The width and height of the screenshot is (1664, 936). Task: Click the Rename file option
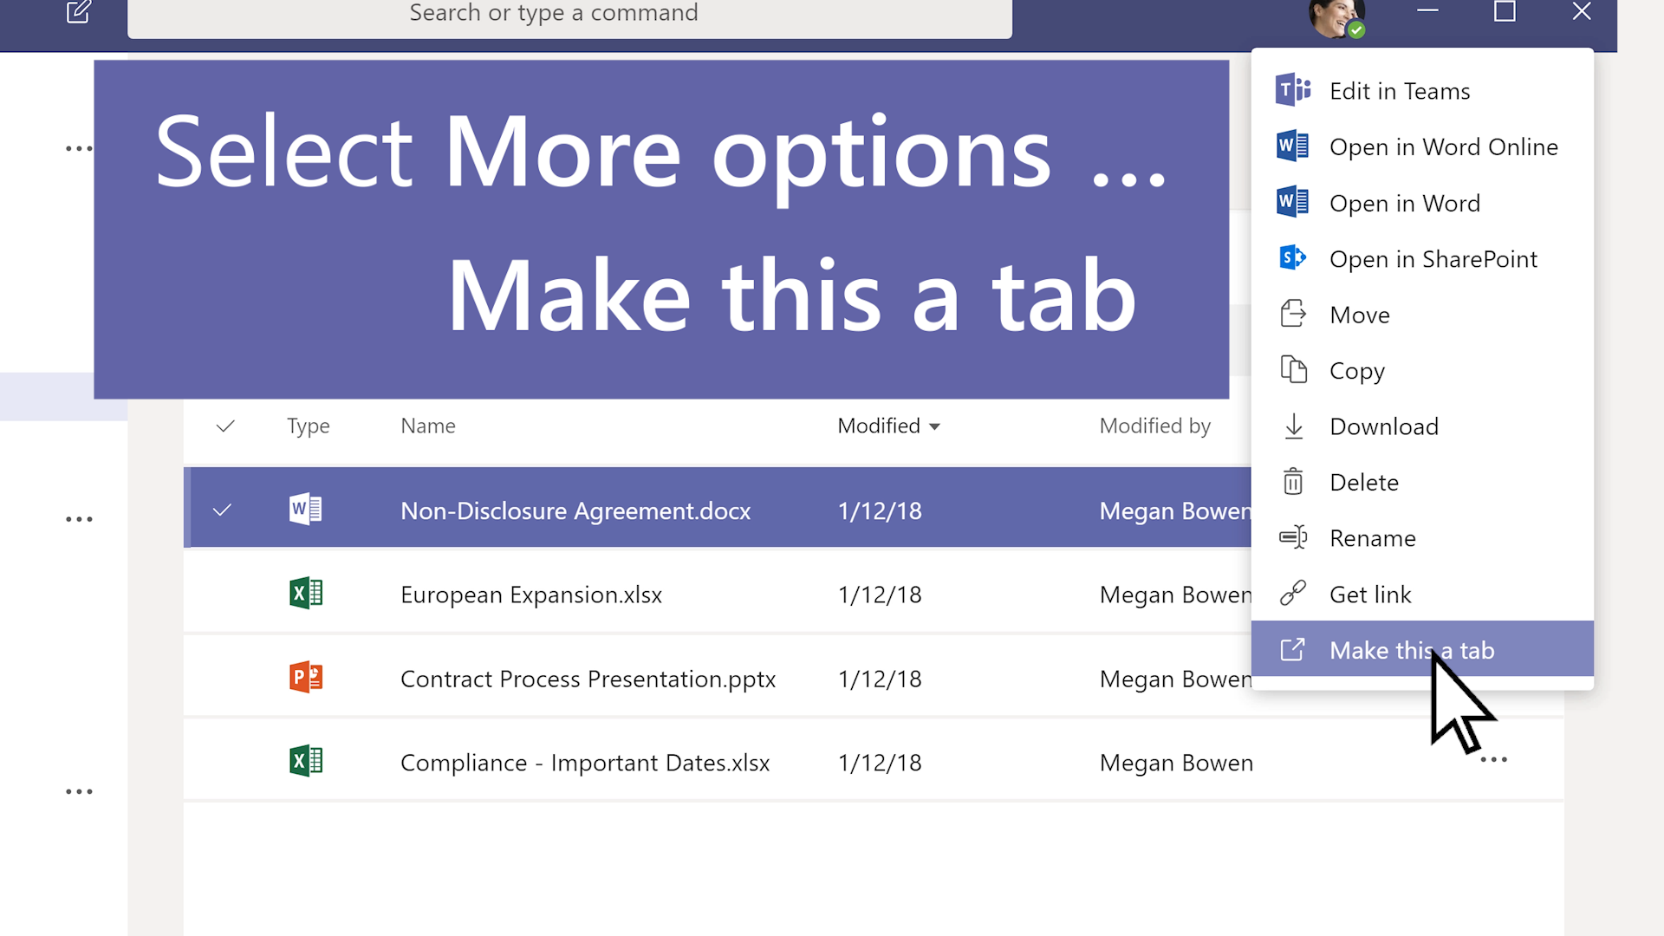pos(1371,537)
